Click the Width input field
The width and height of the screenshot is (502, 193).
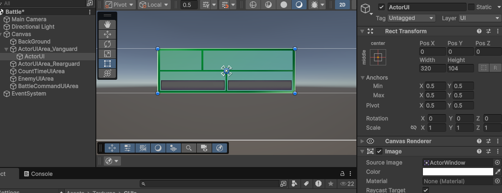click(431, 68)
